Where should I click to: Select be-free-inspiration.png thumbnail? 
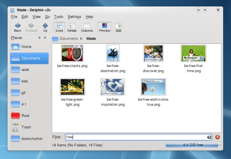tap(113, 87)
